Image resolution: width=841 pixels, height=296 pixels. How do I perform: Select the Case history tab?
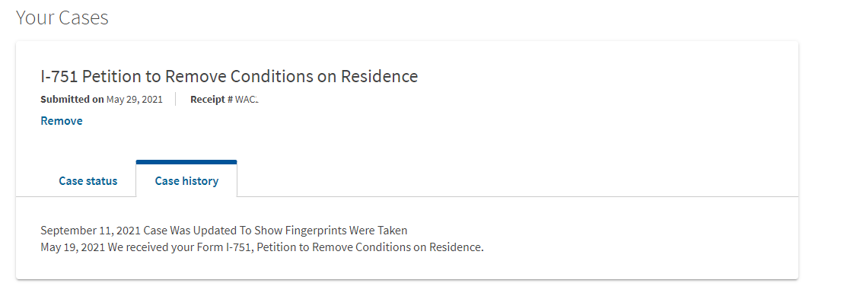tap(186, 180)
